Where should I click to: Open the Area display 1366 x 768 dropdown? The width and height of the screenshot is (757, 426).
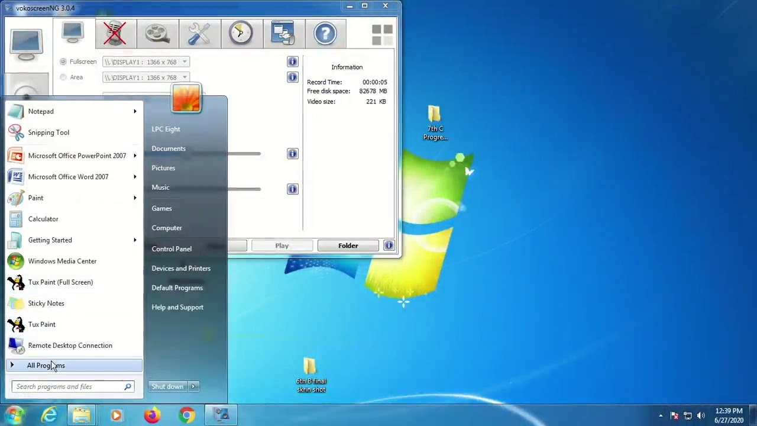[x=146, y=78]
